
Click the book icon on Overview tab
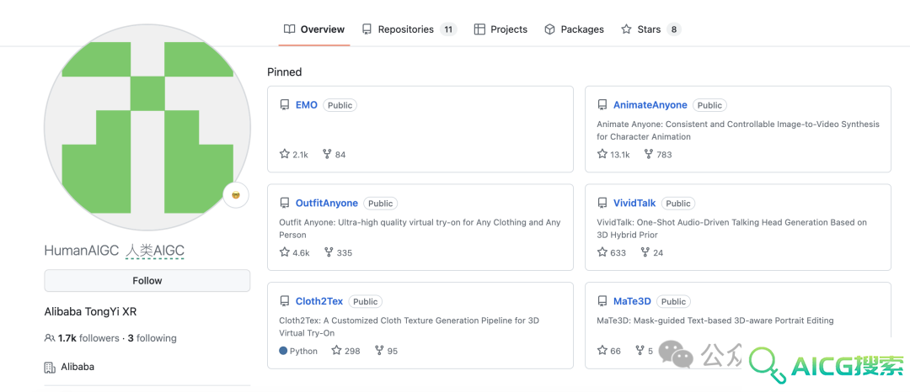pos(289,29)
